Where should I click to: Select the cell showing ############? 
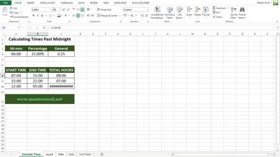click(61, 86)
